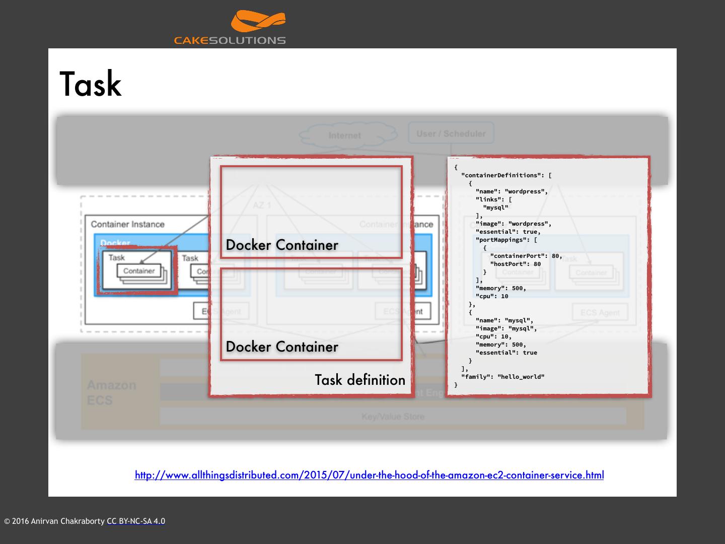Open the CC BY-NC-SA 4.0 license link
The image size is (725, 544).
pos(136,521)
